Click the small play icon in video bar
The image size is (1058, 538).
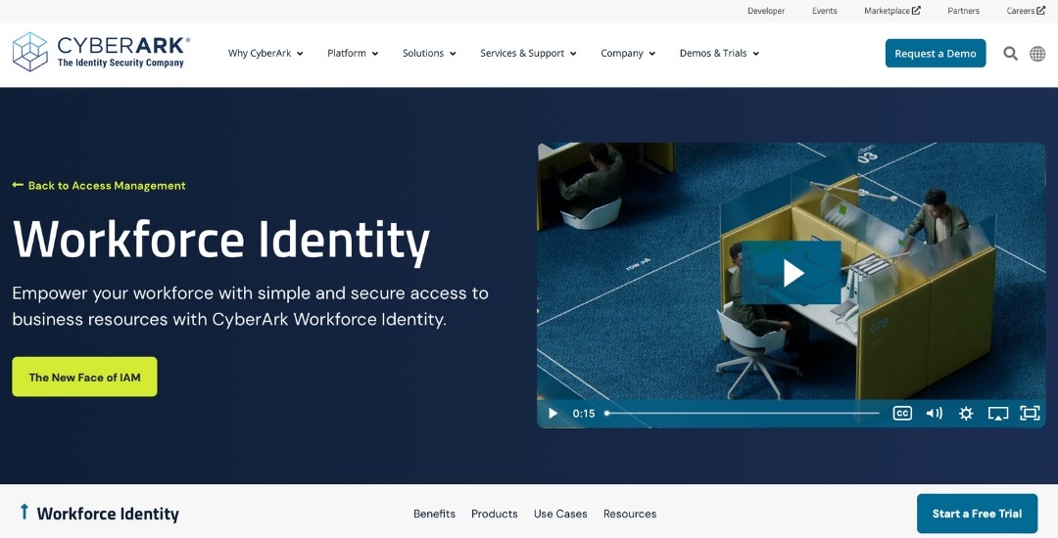coord(553,414)
